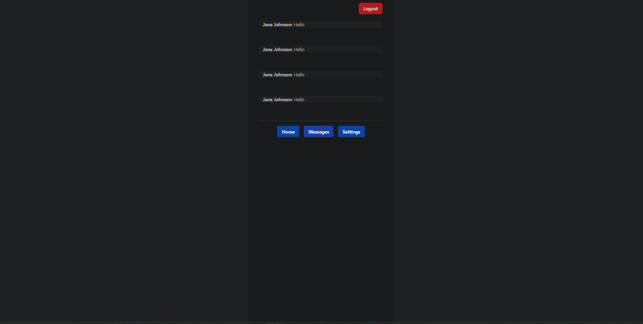Click the red Logout button
Image resolution: width=643 pixels, height=324 pixels.
(x=370, y=9)
